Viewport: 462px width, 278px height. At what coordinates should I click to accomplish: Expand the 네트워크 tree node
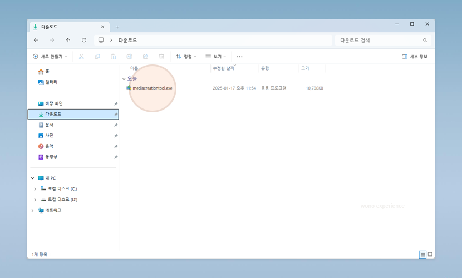pyautogui.click(x=33, y=210)
